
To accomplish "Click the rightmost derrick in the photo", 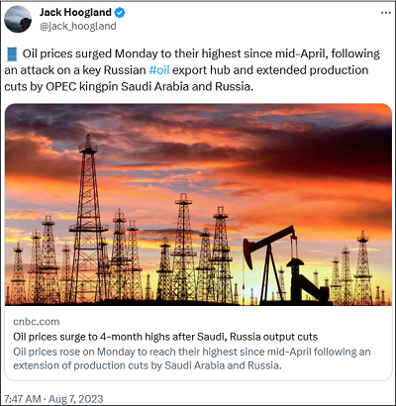I will click(x=362, y=267).
